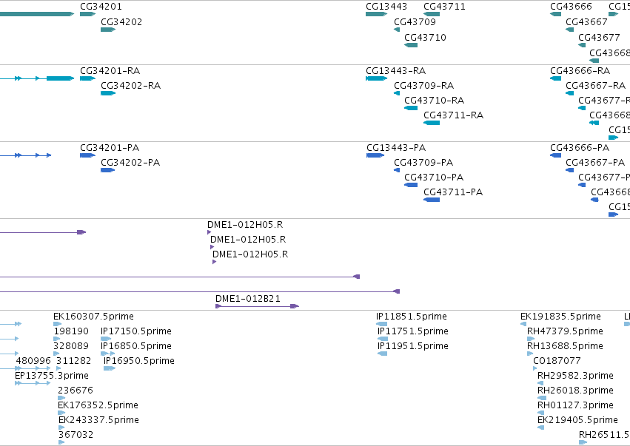The width and height of the screenshot is (630, 446).
Task: Click the CG34201-RA transcript label
Action: point(110,71)
